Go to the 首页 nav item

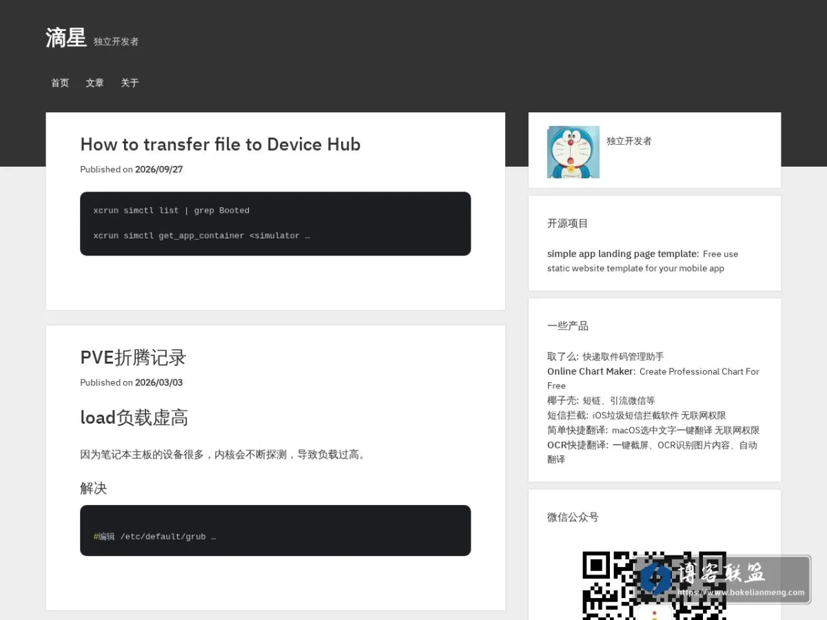[60, 83]
